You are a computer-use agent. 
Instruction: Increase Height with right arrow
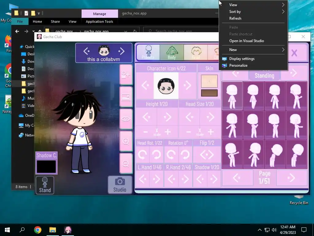pyautogui.click(x=167, y=117)
